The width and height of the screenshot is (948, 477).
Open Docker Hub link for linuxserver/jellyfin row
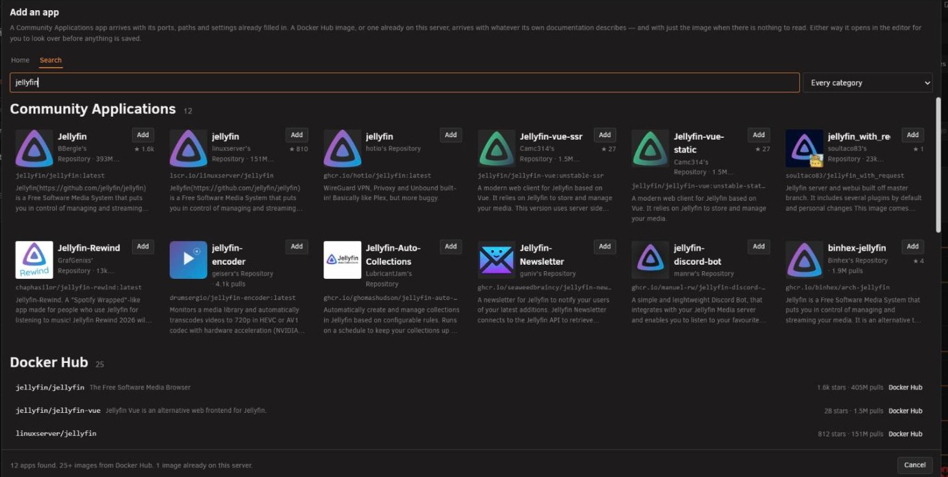(905, 434)
